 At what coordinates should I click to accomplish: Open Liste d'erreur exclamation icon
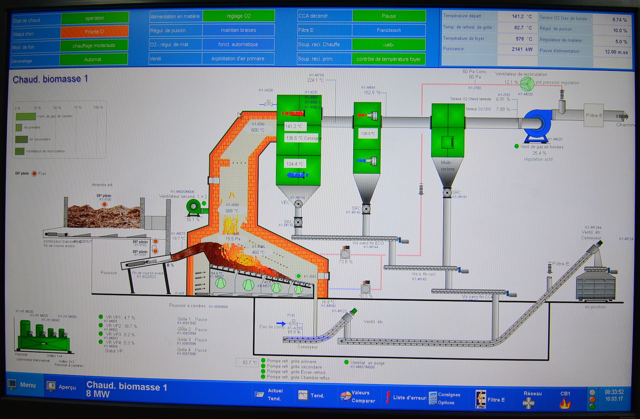coord(388,397)
